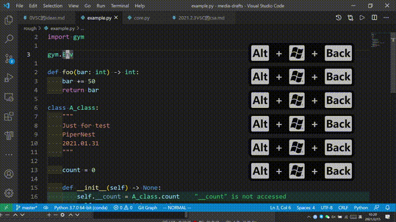Screen dimensions: 396x222
Task: Select Python 3.7.0 64-bit interpreter
Action: [x=81, y=208]
